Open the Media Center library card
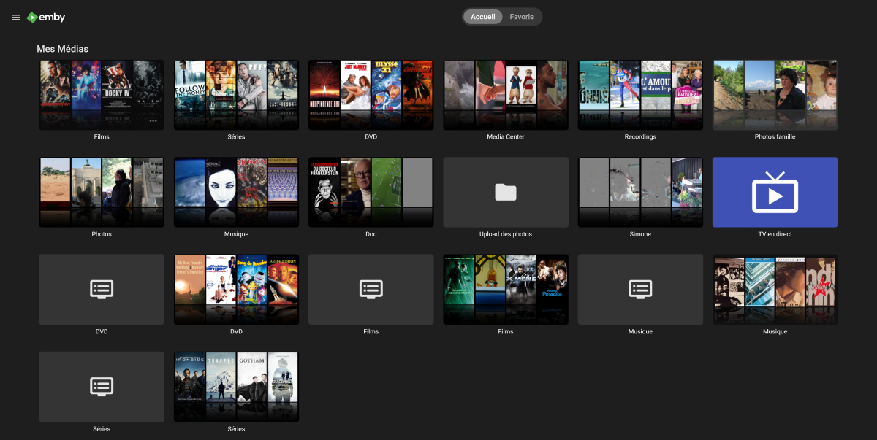Screen dimensions: 877x440 pos(506,95)
